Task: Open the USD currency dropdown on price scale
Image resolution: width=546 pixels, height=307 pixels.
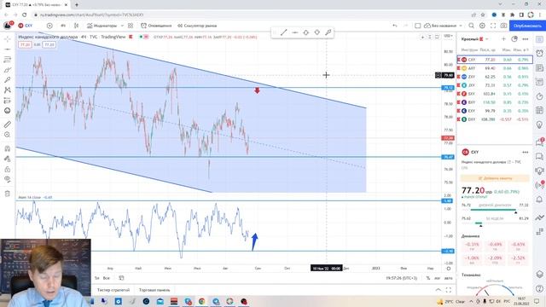Action: [449, 36]
